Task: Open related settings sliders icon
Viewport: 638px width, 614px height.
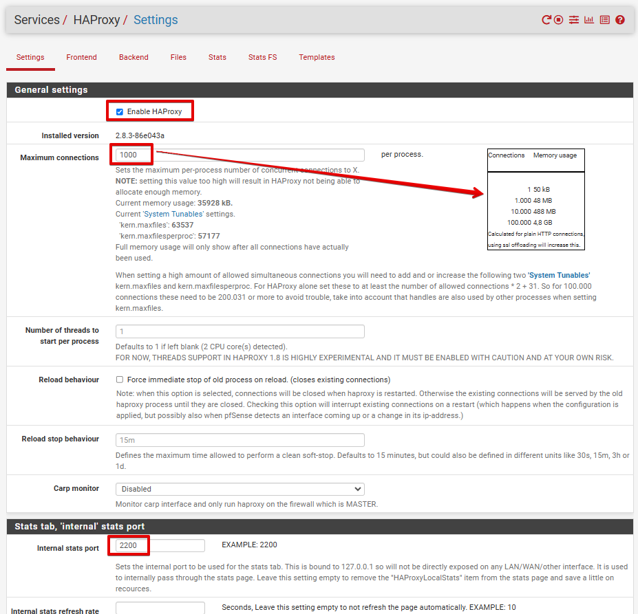Action: click(574, 20)
